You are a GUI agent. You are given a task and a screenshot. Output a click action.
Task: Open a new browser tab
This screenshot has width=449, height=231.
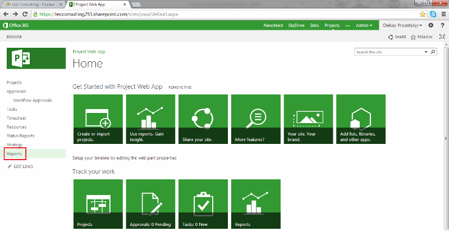[x=136, y=4]
